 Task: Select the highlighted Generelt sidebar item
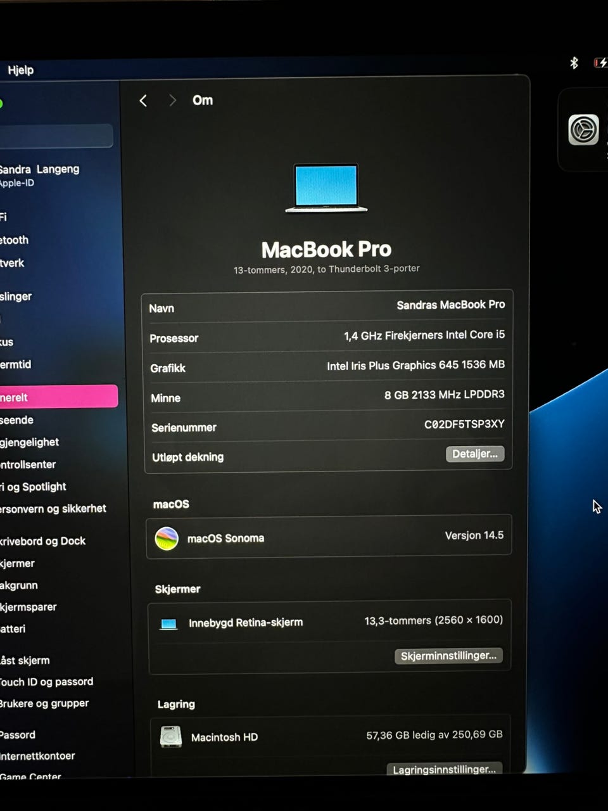pos(58,397)
